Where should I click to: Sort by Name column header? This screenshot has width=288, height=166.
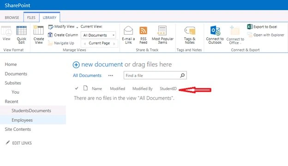(x=97, y=89)
